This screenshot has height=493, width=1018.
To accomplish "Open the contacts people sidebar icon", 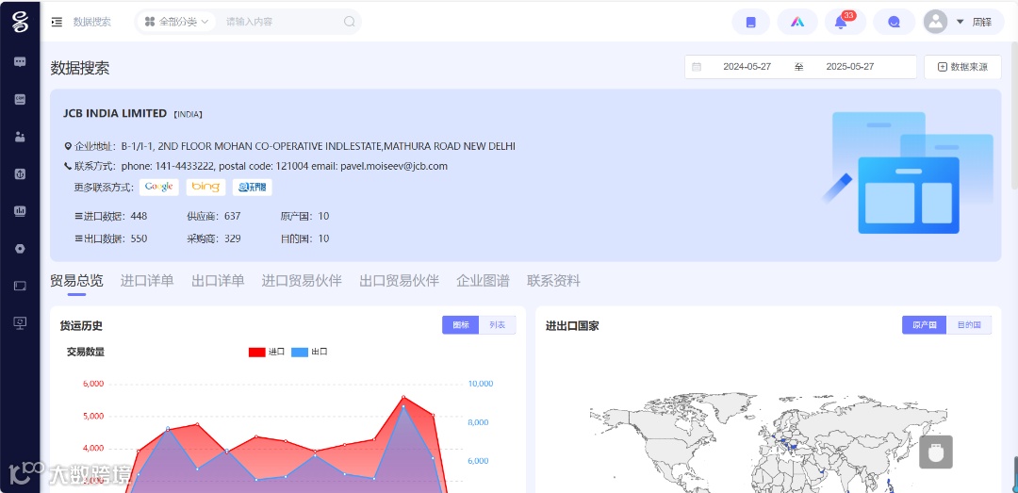I will pos(20,137).
